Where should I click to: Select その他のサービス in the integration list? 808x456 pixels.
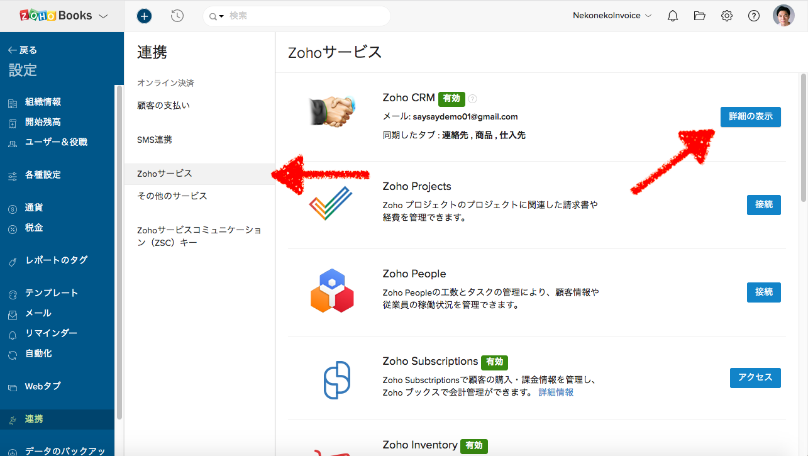click(x=172, y=196)
